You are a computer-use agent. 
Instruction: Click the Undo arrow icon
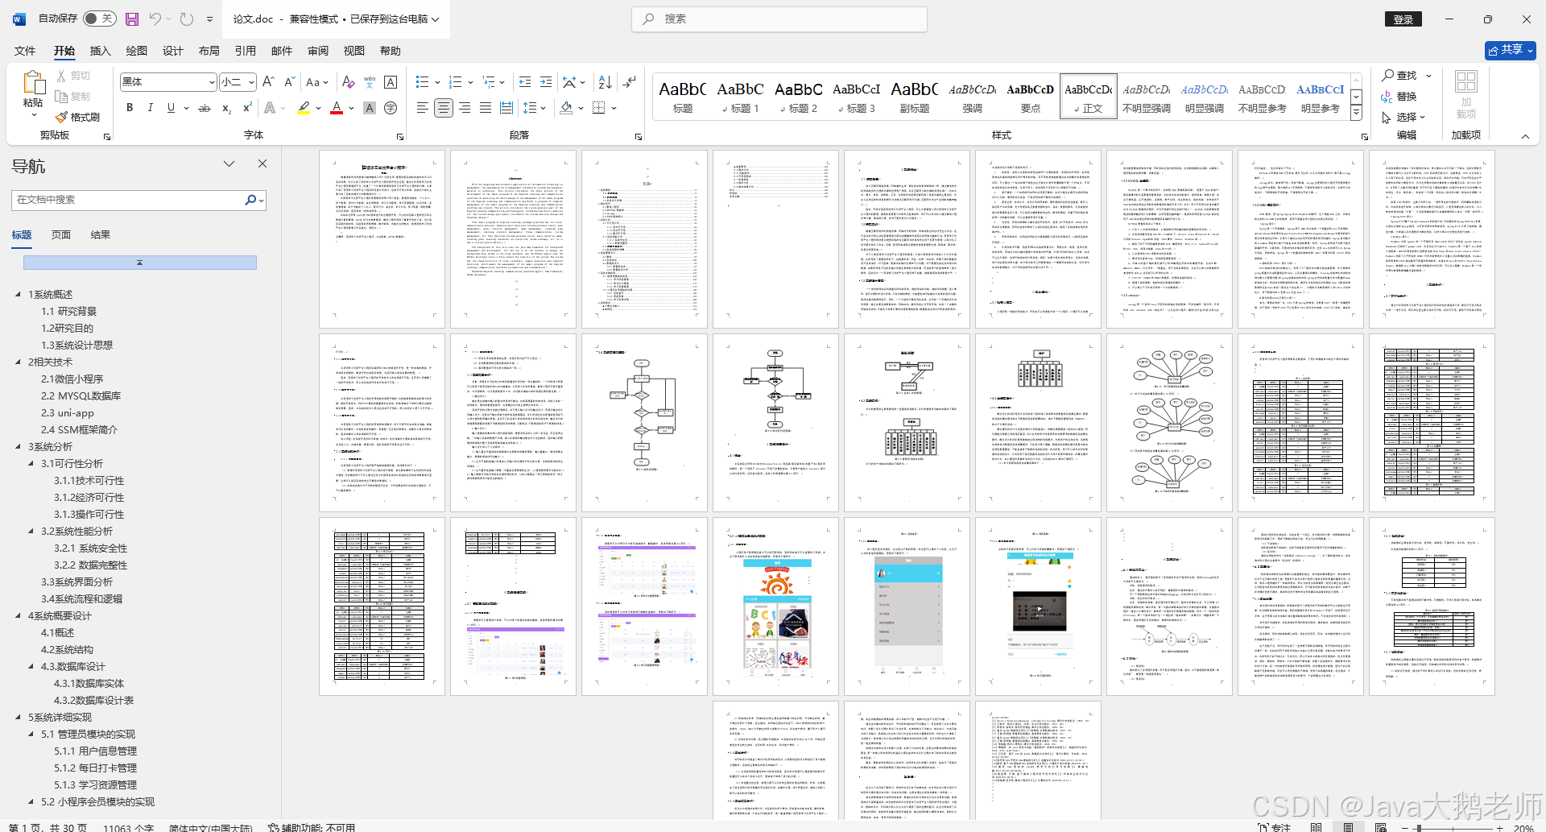[x=155, y=19]
